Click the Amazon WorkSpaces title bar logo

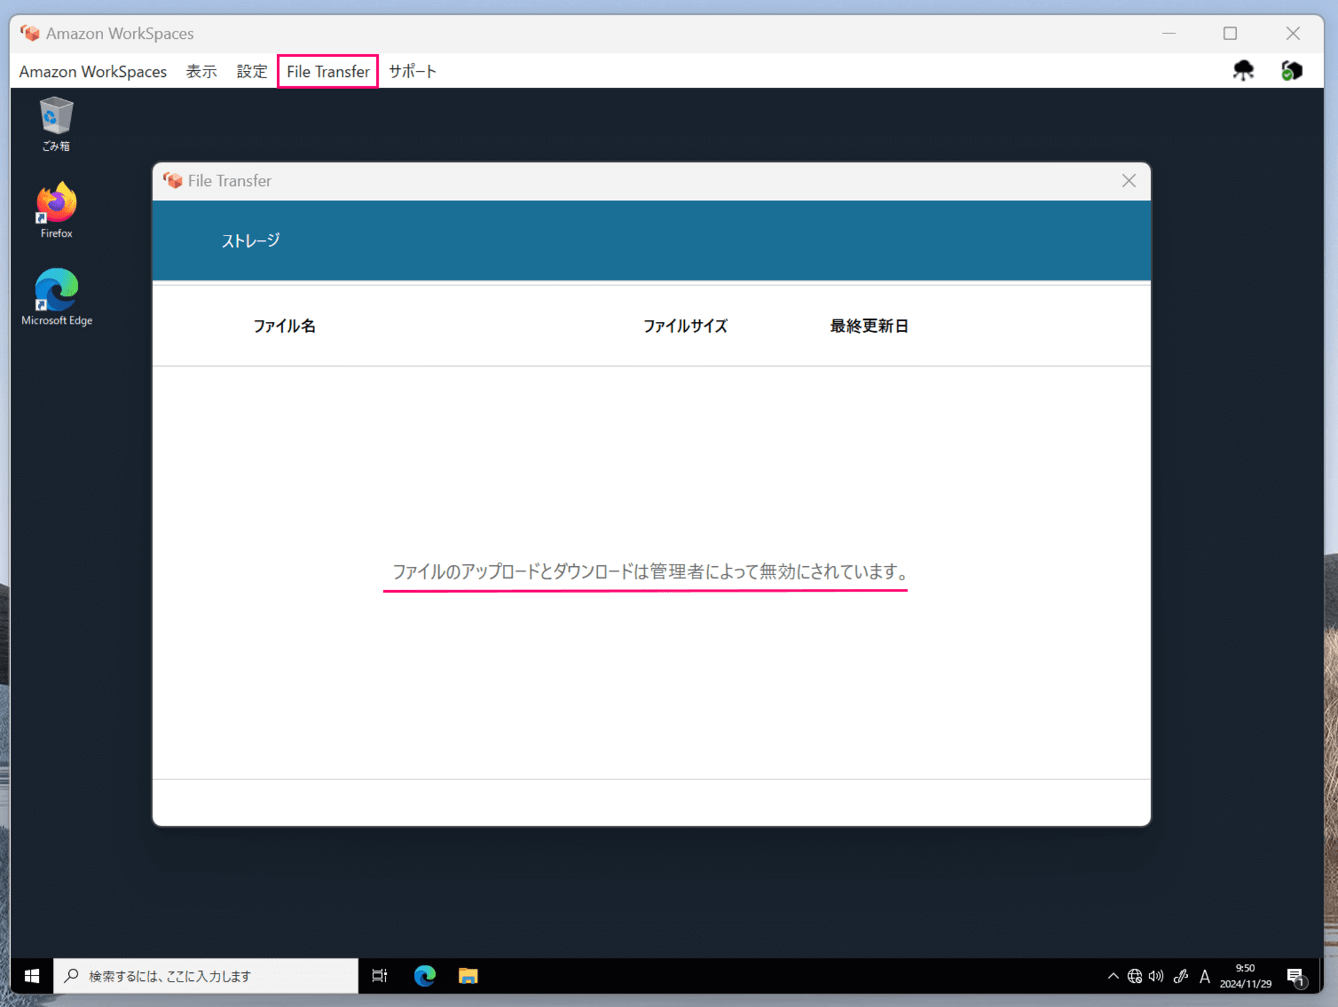click(x=29, y=33)
